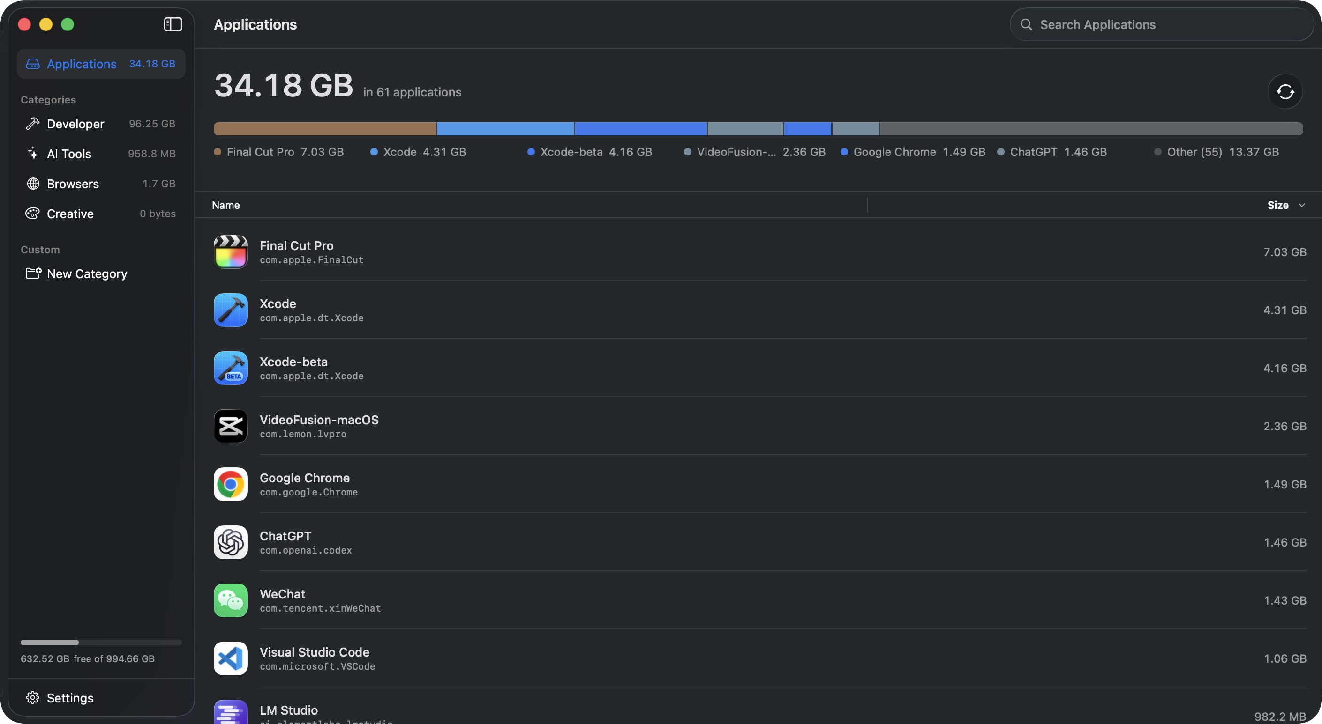
Task: Select the WeChat row name
Action: pos(282,594)
